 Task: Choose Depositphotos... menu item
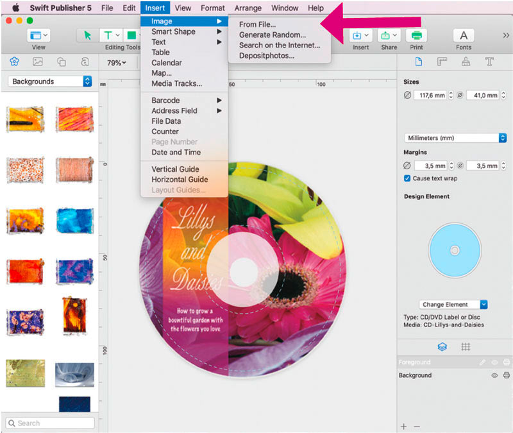[x=267, y=56]
